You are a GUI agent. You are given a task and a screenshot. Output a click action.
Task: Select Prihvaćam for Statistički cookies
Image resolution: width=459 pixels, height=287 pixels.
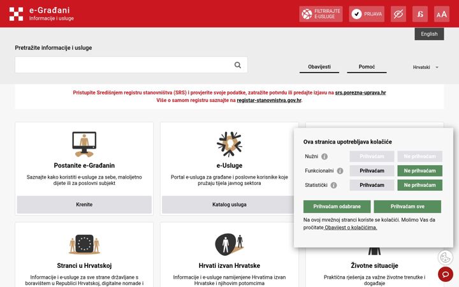pyautogui.click(x=372, y=185)
